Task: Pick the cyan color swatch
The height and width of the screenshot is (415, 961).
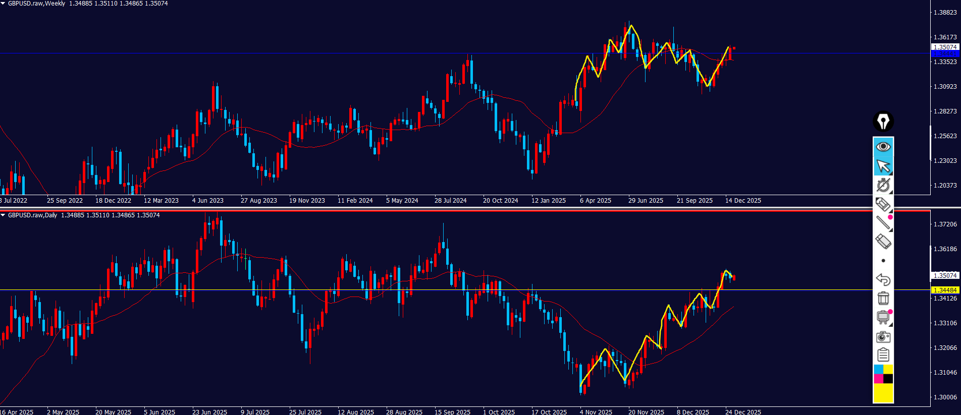Action: (x=878, y=370)
